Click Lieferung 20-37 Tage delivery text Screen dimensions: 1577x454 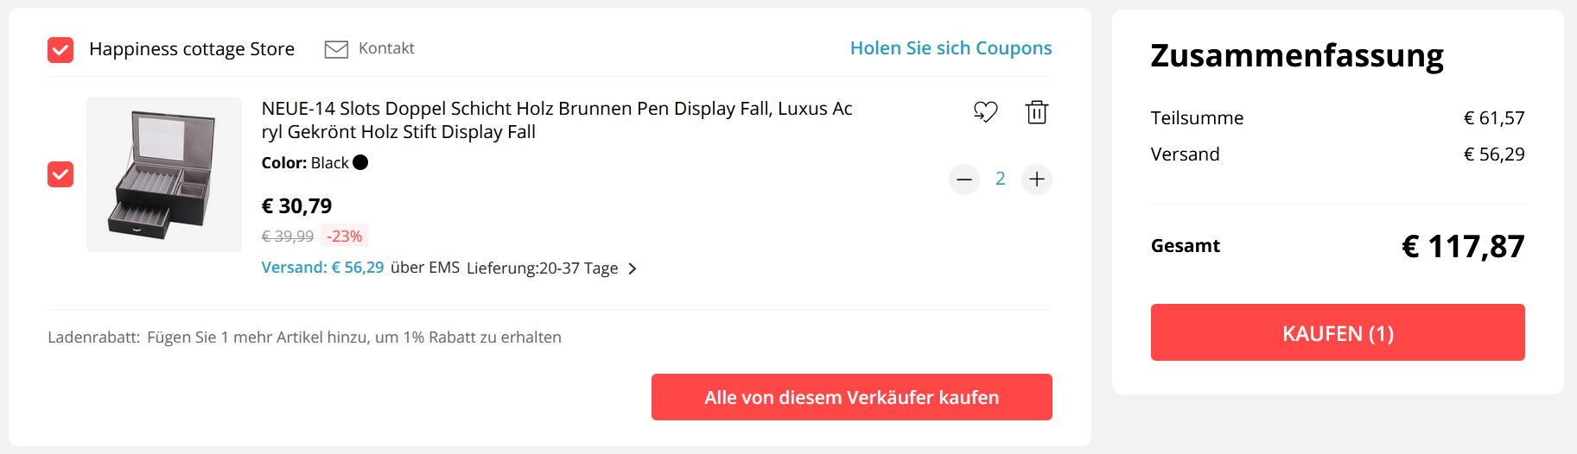tap(542, 268)
